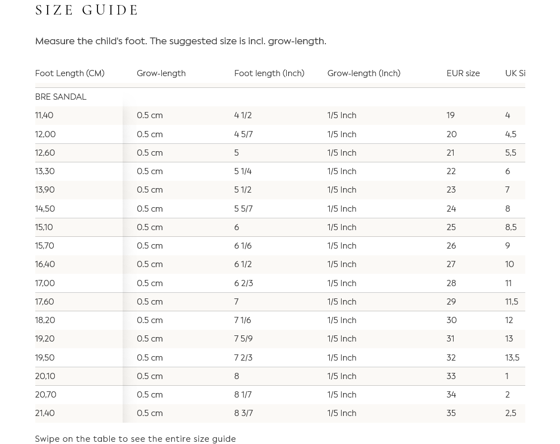Select the Foot length (Inch) column header
Image resolution: width=560 pixels, height=444 pixels.
click(269, 73)
